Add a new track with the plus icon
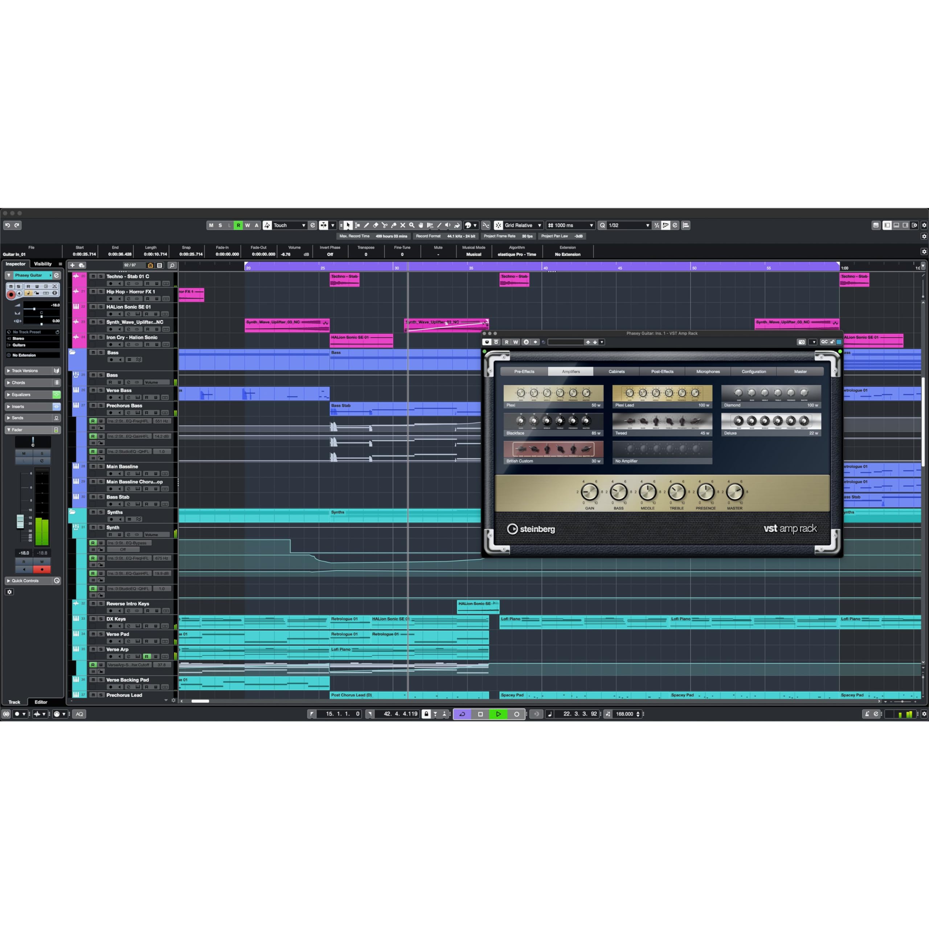 (x=73, y=265)
